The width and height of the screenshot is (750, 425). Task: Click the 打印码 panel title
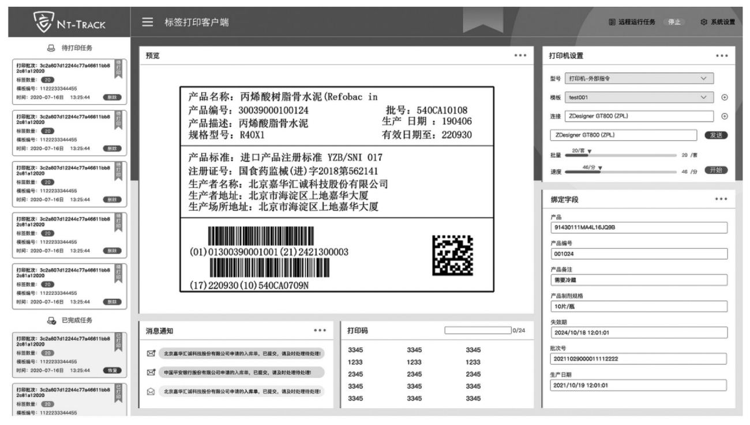[358, 331]
